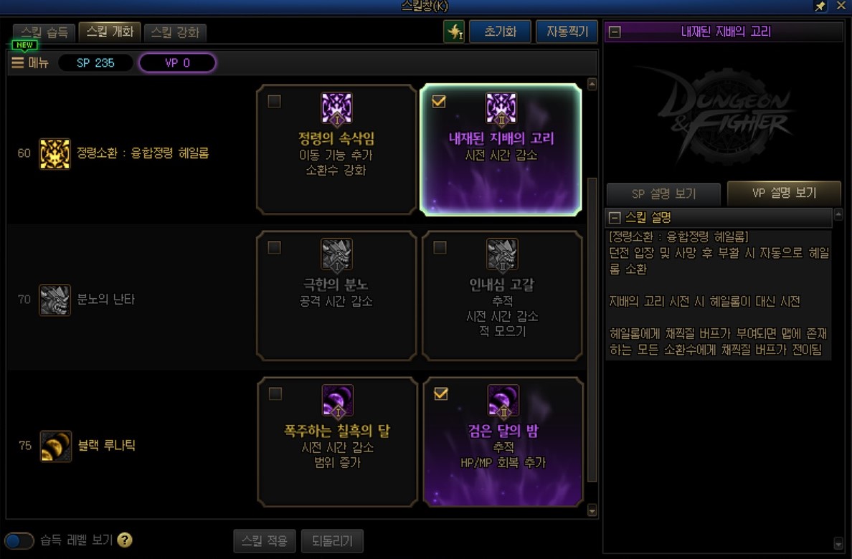Click the 정령소환 : 융합정령 헤일롬 skill icon
Screen dimensions: 852x559
click(x=55, y=154)
